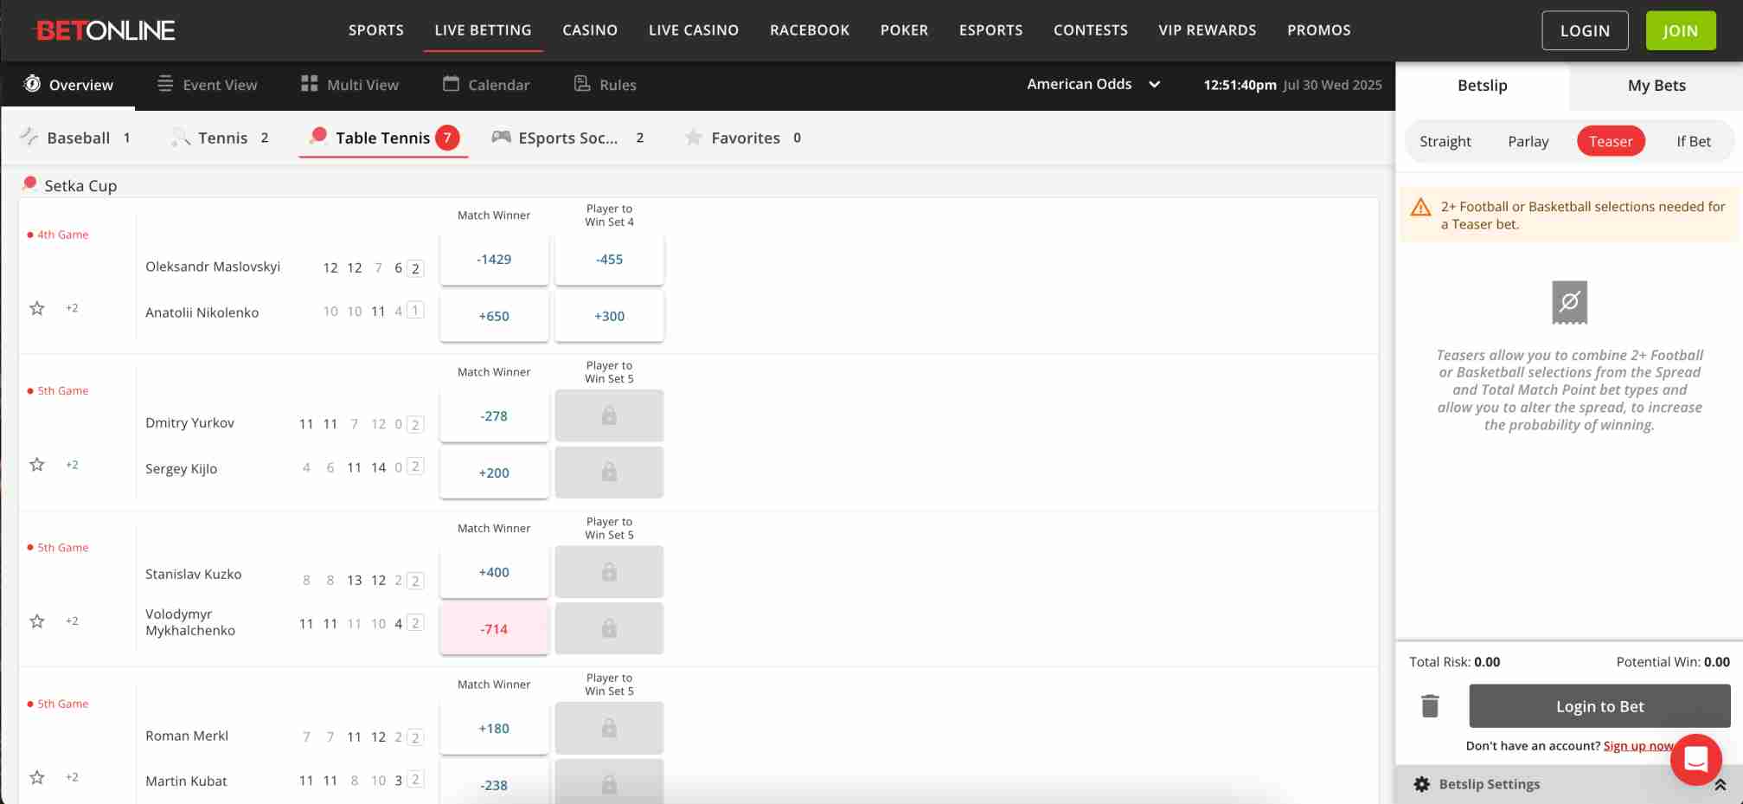Expand the +2 markets for Kuzko match
This screenshot has width=1743, height=804.
73,621
